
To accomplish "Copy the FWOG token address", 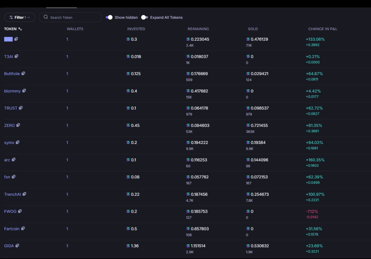I will pyautogui.click(x=20, y=211).
